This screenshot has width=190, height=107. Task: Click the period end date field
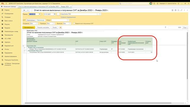click(48, 14)
